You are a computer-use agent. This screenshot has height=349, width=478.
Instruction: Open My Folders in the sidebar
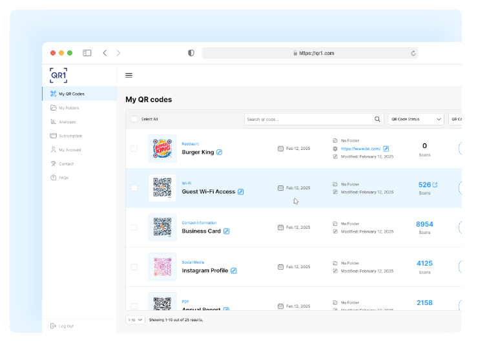tap(68, 108)
